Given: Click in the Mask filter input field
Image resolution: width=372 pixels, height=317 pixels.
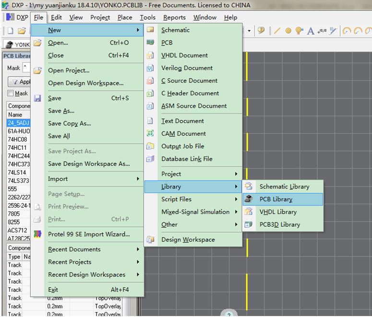Looking at the screenshot, I should pos(26,68).
